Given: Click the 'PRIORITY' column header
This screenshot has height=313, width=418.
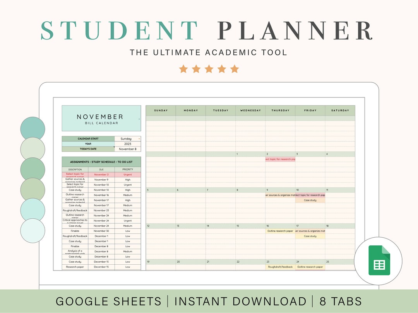Looking at the screenshot, I should tap(128, 170).
